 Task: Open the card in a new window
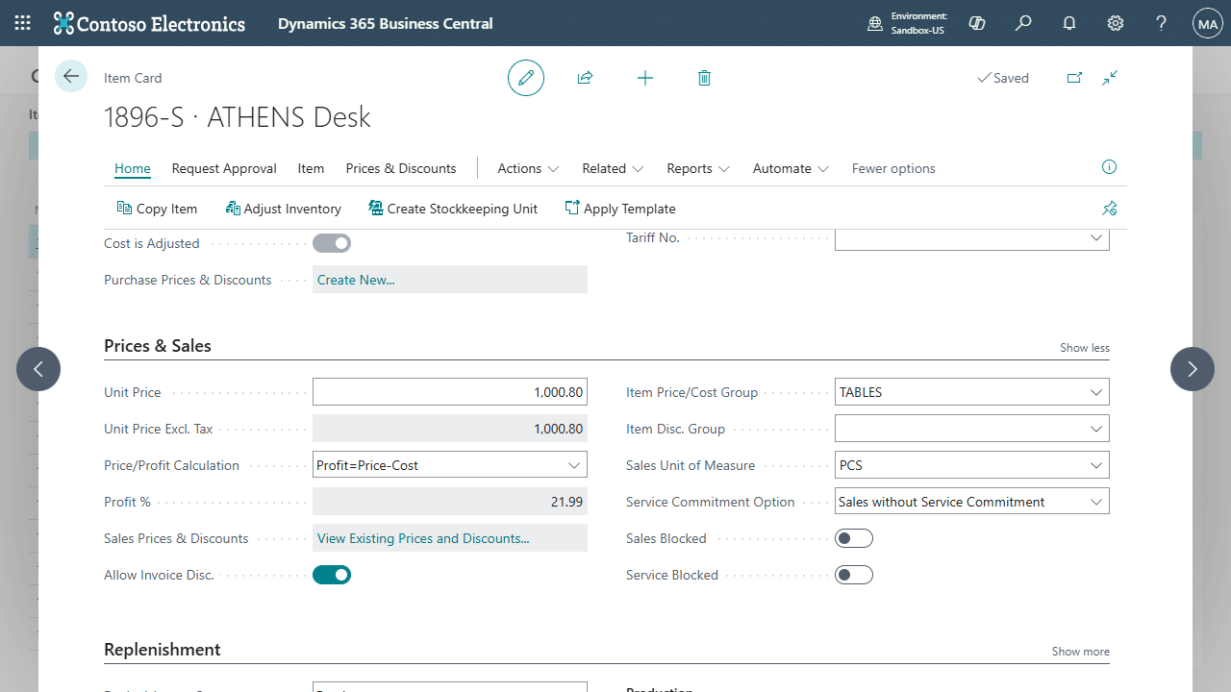1074,78
